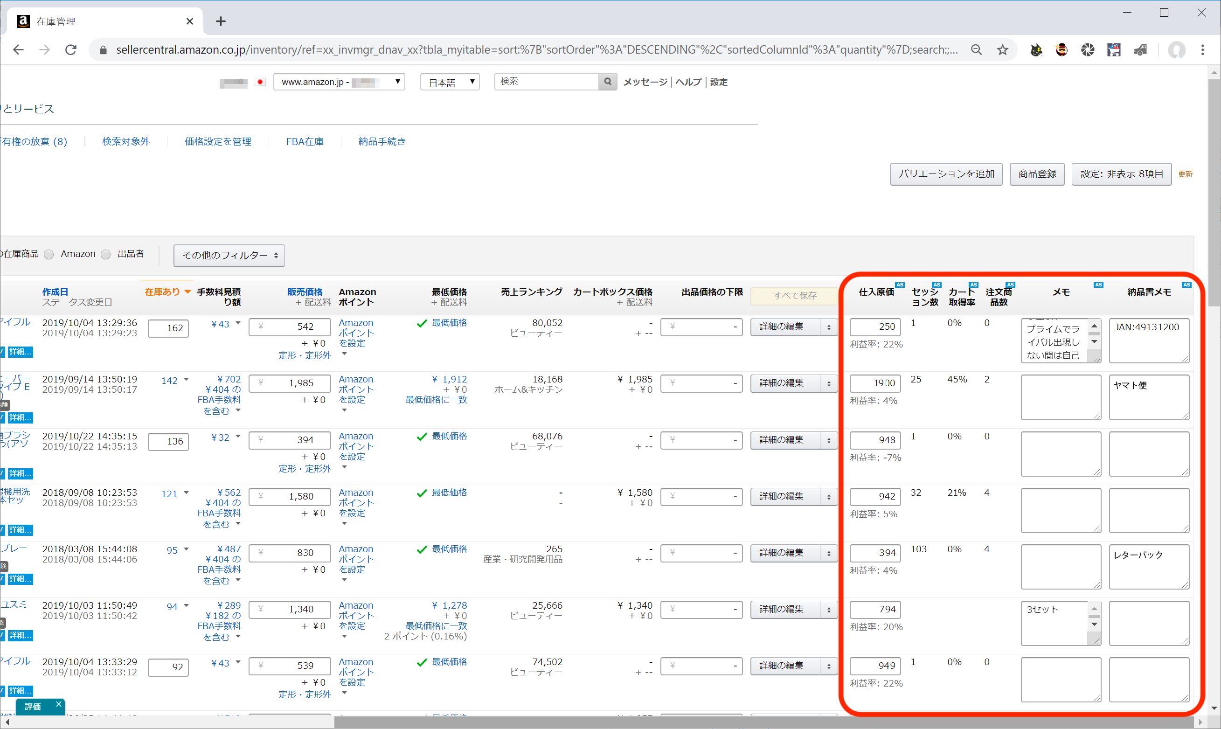The width and height of the screenshot is (1221, 729).
Task: Reload the page with the refresh icon
Action: pos(71,49)
